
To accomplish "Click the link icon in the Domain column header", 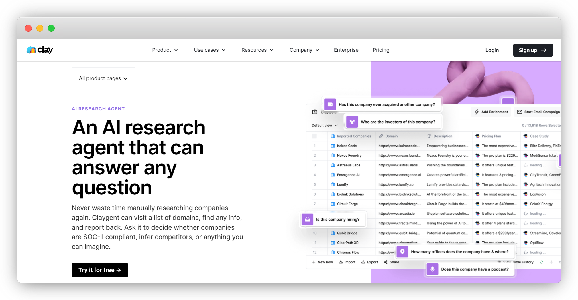I will [381, 136].
